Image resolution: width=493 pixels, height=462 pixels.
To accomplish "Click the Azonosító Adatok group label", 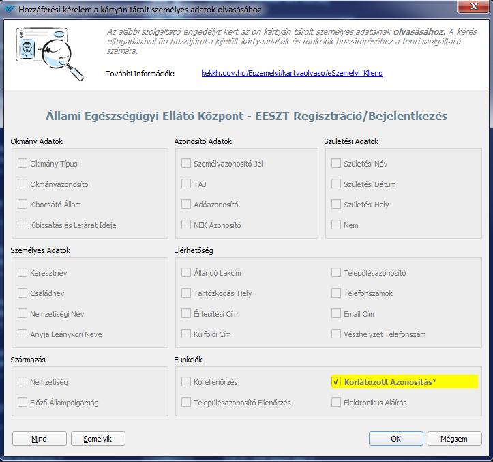I will pyautogui.click(x=203, y=141).
